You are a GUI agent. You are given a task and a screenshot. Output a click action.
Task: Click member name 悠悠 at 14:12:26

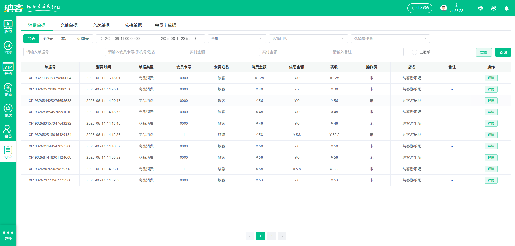pyautogui.click(x=221, y=135)
